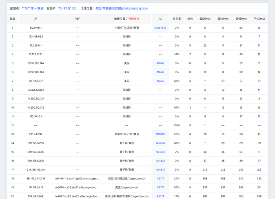Click the 100% packet loss cell in hop 12

pos(177,125)
